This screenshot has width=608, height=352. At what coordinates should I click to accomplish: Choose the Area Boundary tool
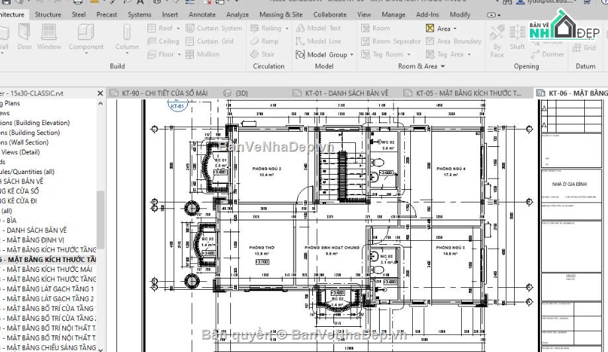[x=454, y=41]
